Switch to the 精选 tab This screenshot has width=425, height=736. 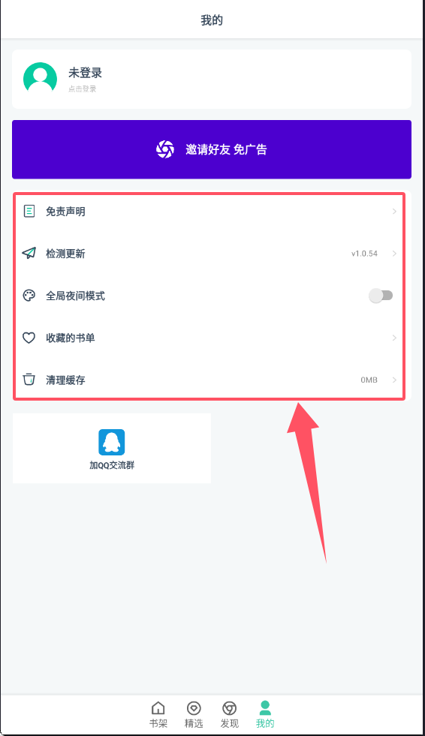(194, 714)
